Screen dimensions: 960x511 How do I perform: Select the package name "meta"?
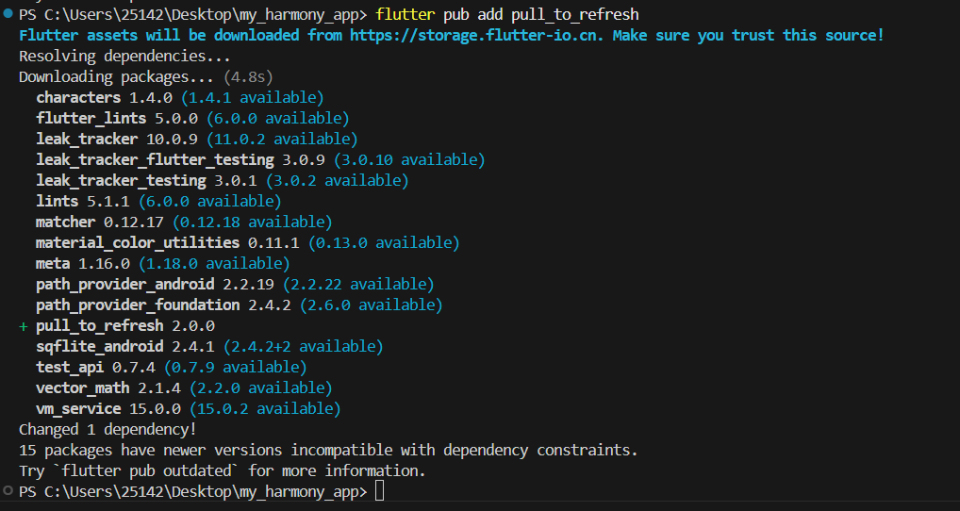(53, 264)
